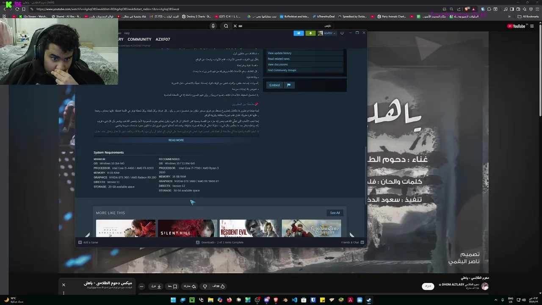
Task: Open more actions ellipsis under video
Action: tap(141, 286)
